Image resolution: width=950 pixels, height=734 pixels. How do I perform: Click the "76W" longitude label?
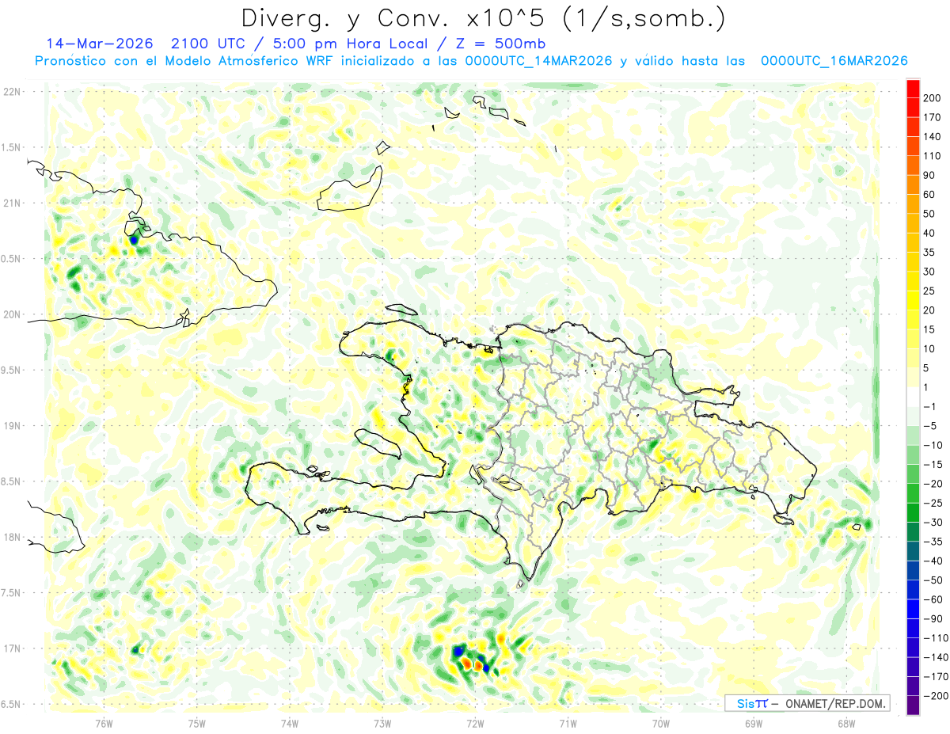(x=104, y=724)
